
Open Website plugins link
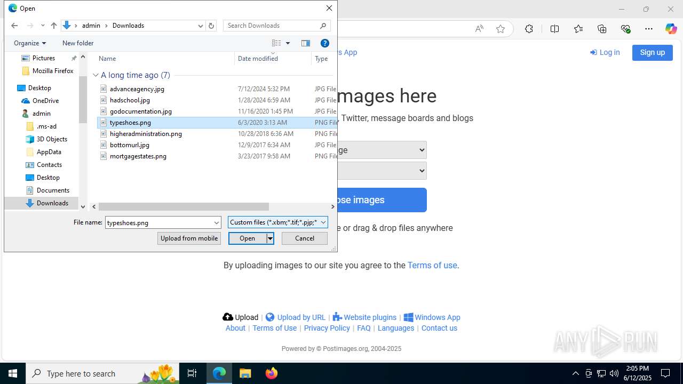(x=364, y=317)
